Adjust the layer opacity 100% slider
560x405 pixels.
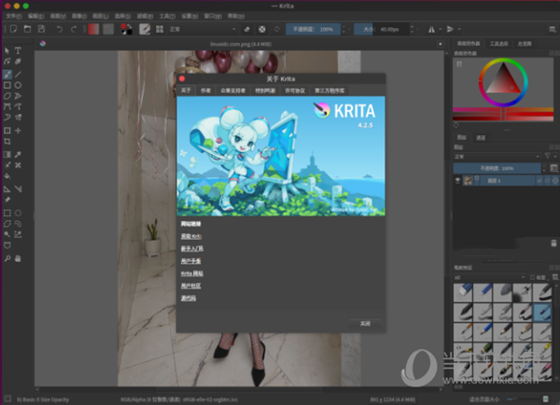pos(497,168)
